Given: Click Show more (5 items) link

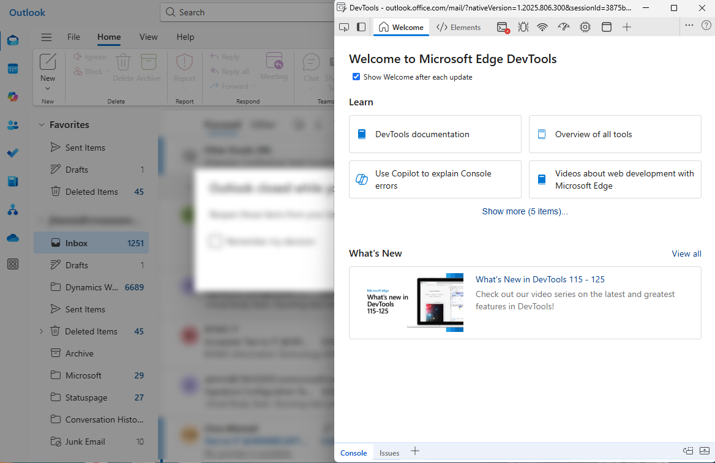Looking at the screenshot, I should click(525, 211).
